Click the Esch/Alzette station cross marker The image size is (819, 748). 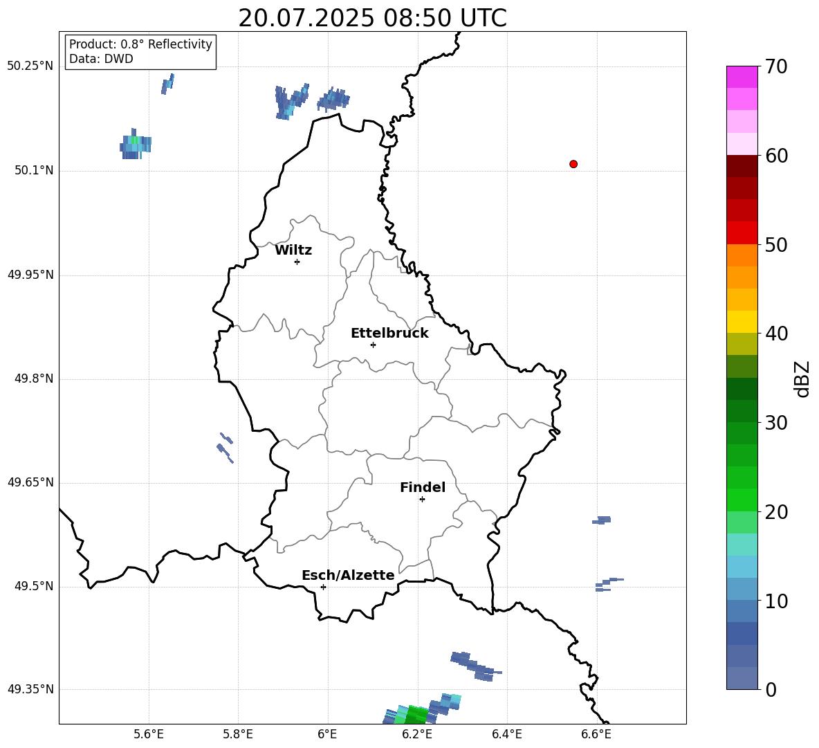click(323, 587)
